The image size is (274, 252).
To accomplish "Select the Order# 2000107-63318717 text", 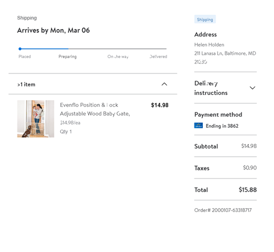I will coord(223,210).
